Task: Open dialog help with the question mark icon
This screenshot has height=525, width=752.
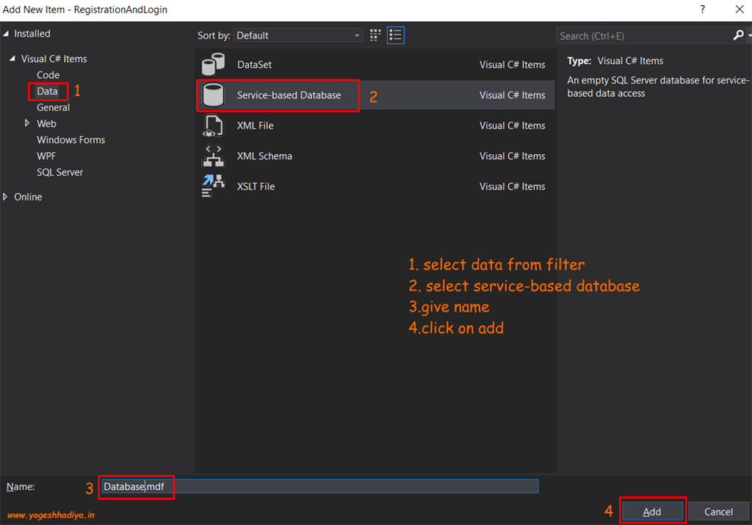Action: (702, 10)
